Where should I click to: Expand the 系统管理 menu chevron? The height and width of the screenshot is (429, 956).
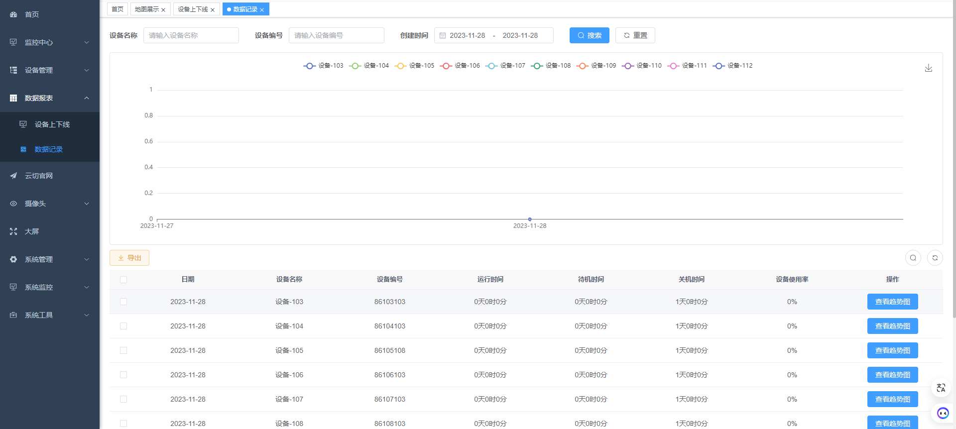[x=87, y=259]
